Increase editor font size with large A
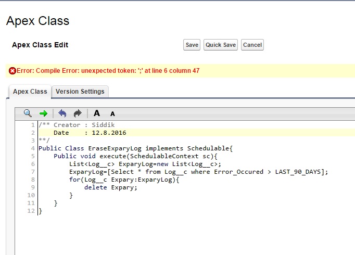Screen dimensions: 355x255 point(97,113)
